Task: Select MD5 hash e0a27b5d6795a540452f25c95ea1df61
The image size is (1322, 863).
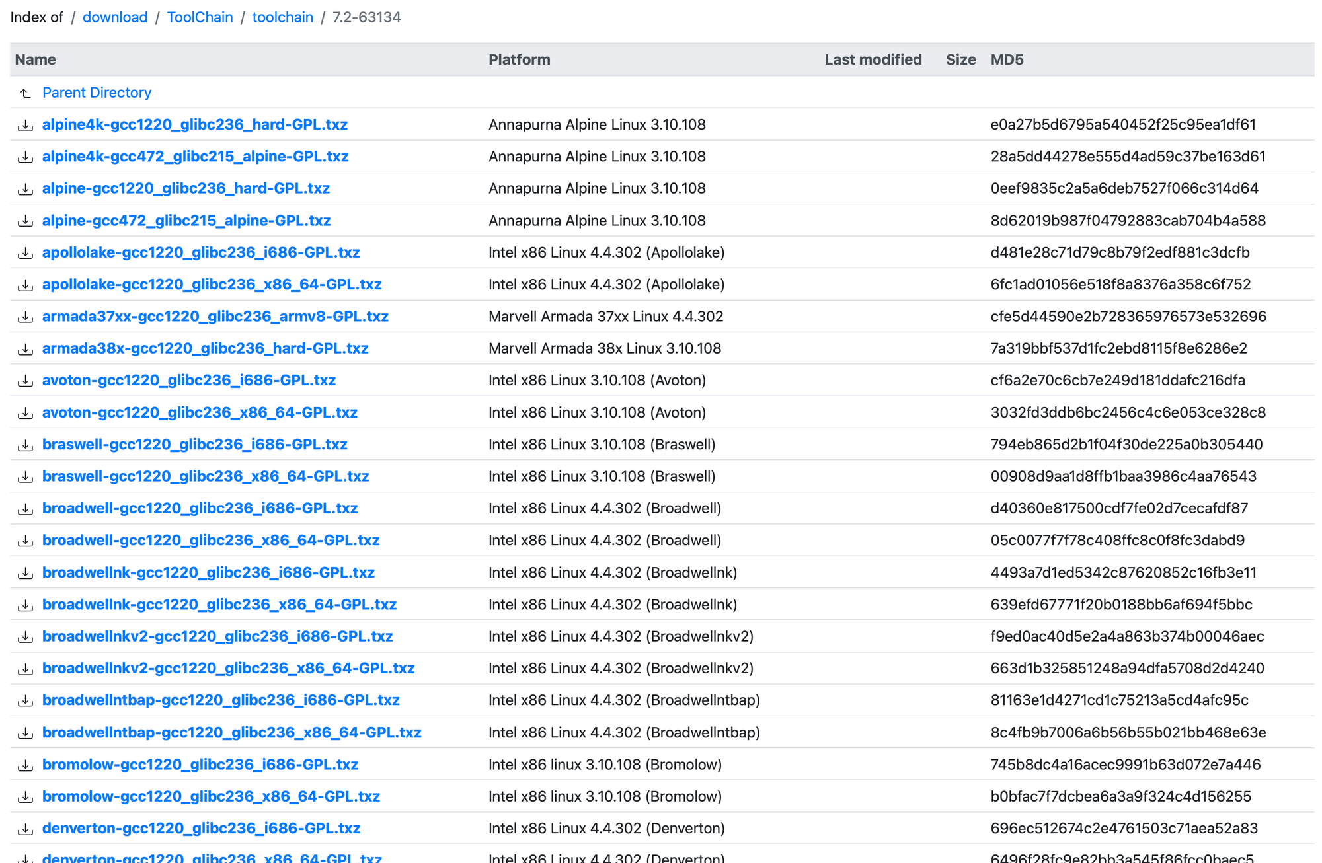Action: click(1123, 124)
